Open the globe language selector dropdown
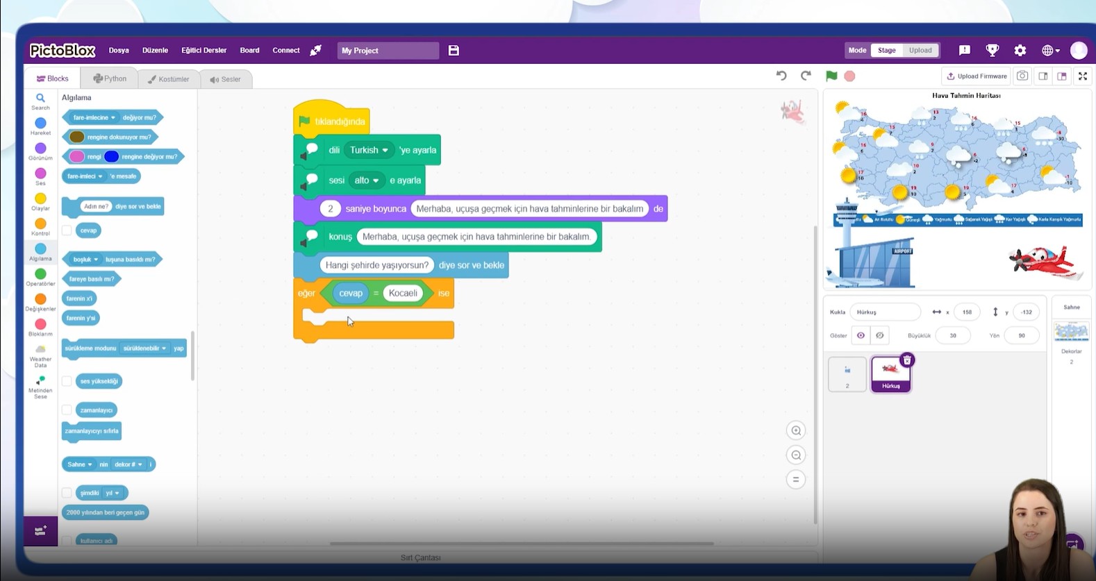Viewport: 1096px width, 581px height. click(1050, 50)
